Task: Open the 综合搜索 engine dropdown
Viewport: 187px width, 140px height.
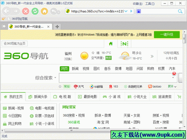Action: point(46,78)
